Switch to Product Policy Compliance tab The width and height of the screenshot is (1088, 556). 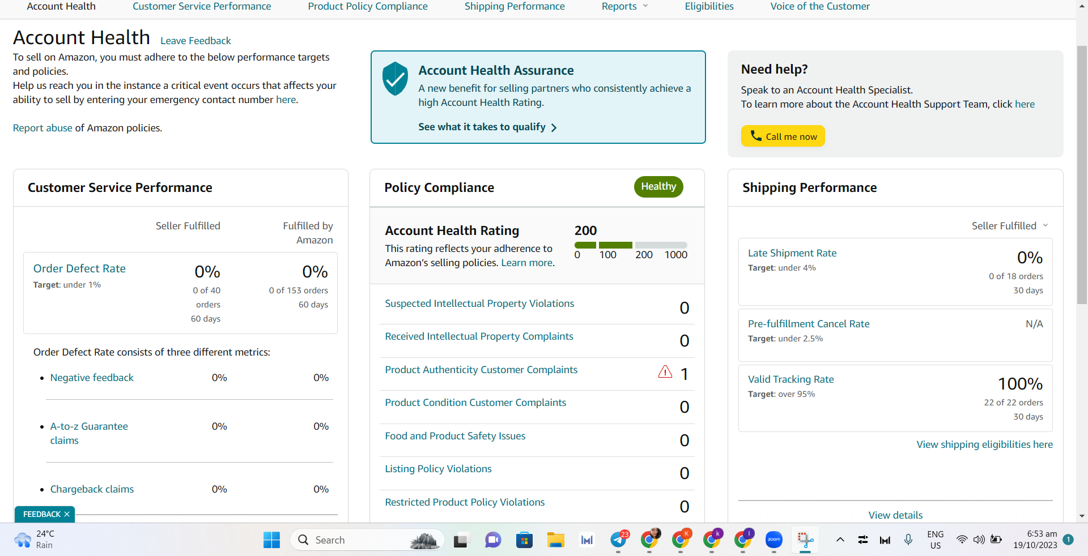(x=368, y=6)
